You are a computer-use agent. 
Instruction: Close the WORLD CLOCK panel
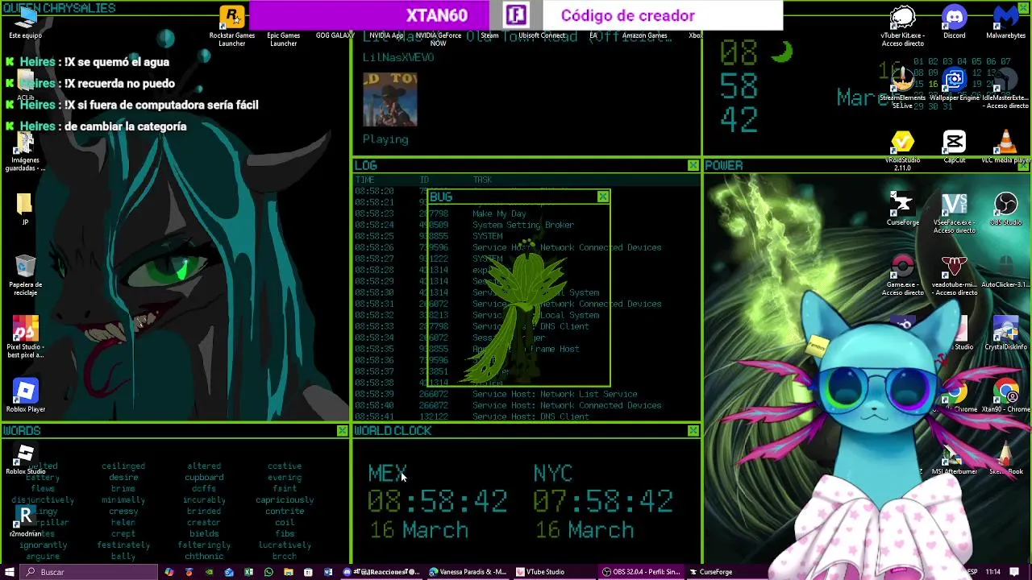point(693,431)
